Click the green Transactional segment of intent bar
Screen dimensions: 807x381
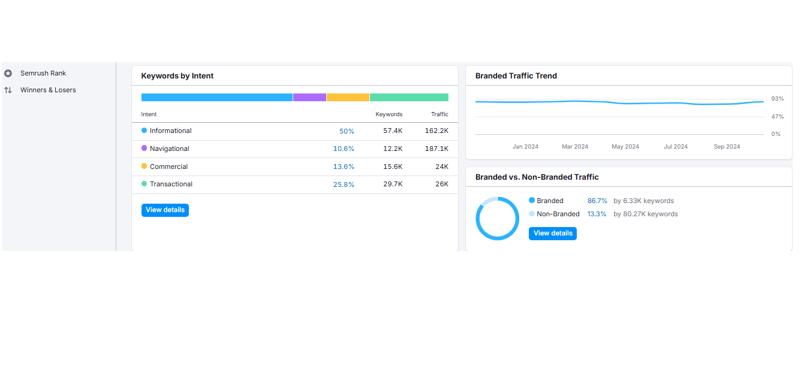click(x=409, y=98)
